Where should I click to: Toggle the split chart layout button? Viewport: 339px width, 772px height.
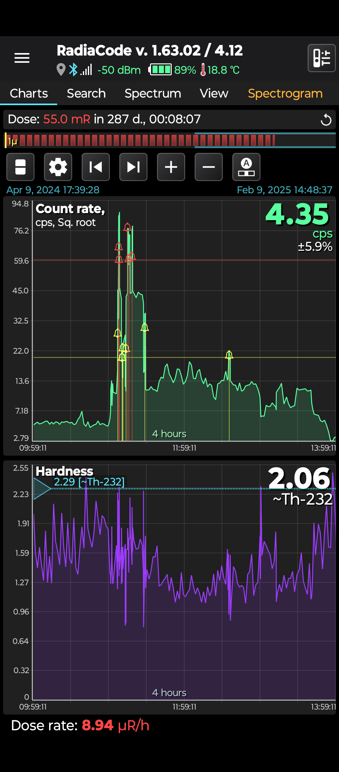pyautogui.click(x=20, y=167)
